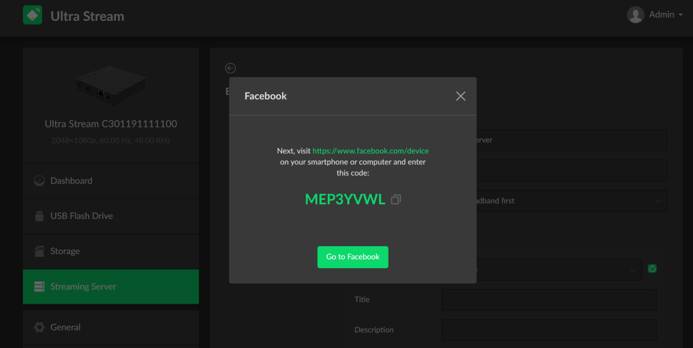The image size is (693, 348).
Task: Click the General gear icon
Action: (39, 327)
